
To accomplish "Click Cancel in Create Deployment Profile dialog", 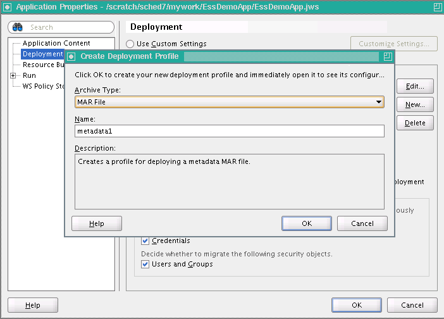I will click(362, 223).
